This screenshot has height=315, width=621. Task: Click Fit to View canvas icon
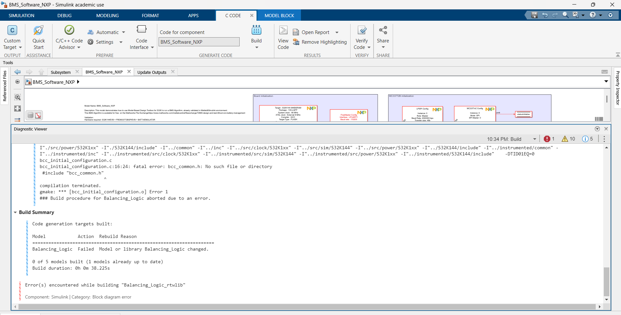coord(18,108)
